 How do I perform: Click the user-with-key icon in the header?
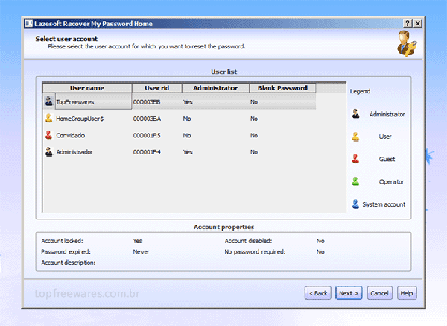(x=407, y=44)
